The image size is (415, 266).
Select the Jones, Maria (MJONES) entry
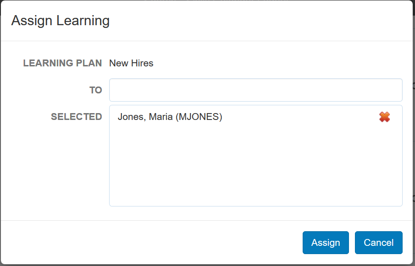coord(170,117)
